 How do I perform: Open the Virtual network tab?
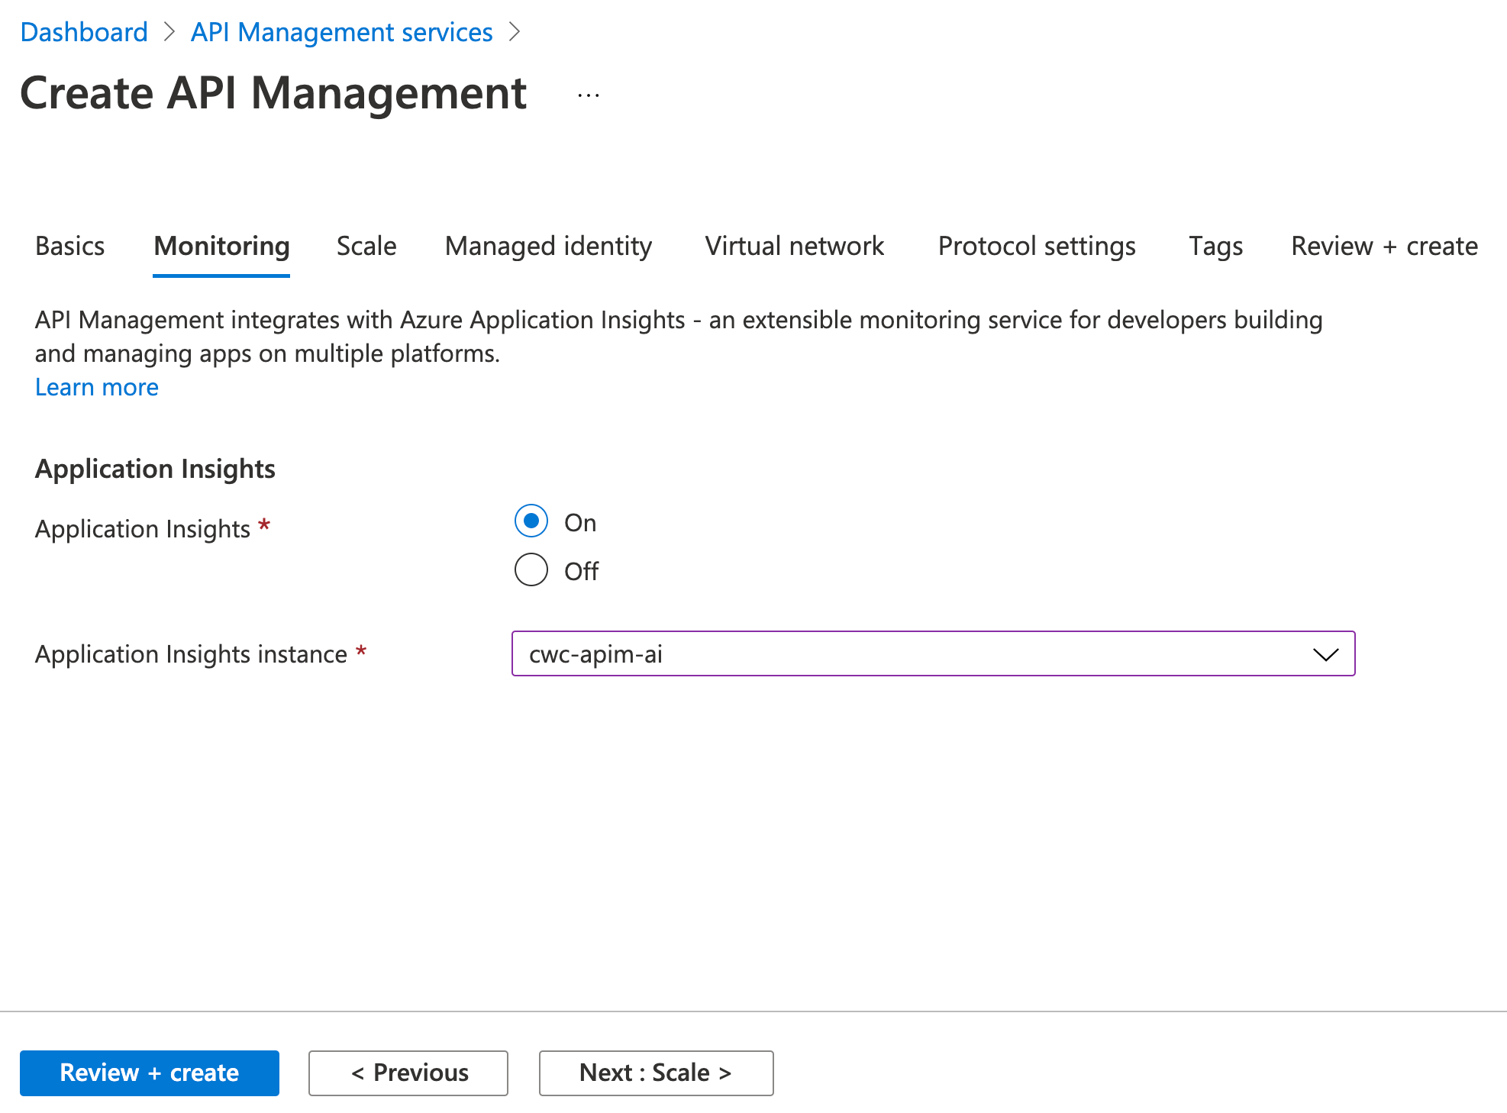point(795,246)
